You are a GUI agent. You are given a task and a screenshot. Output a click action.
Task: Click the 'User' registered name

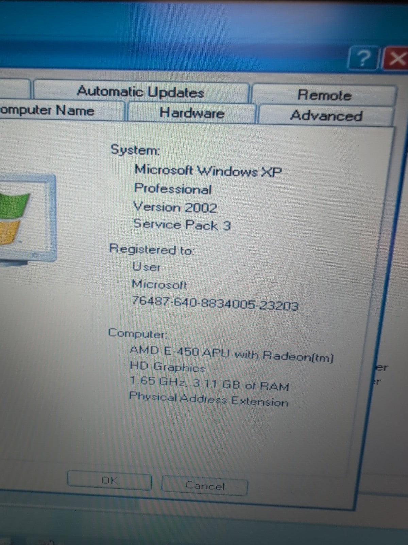[146, 267]
